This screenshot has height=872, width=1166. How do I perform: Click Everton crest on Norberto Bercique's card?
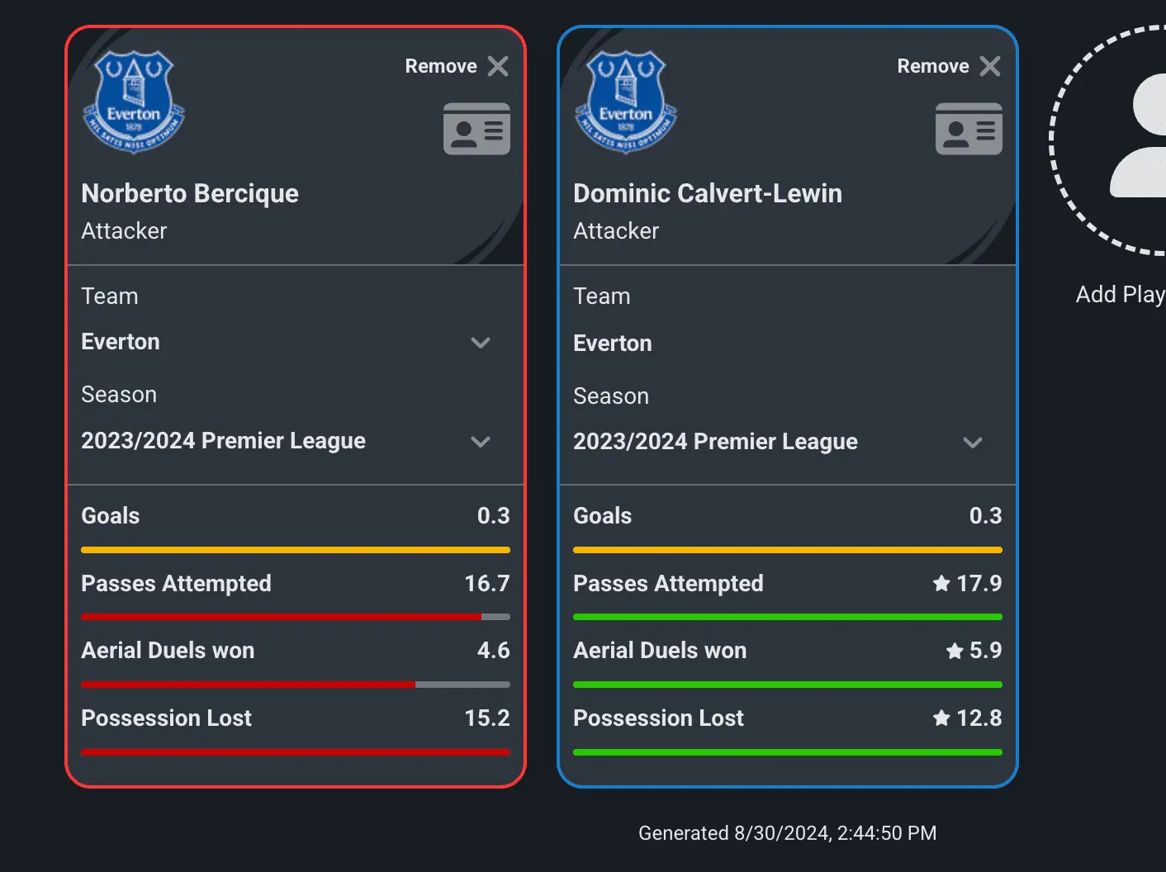tap(133, 102)
